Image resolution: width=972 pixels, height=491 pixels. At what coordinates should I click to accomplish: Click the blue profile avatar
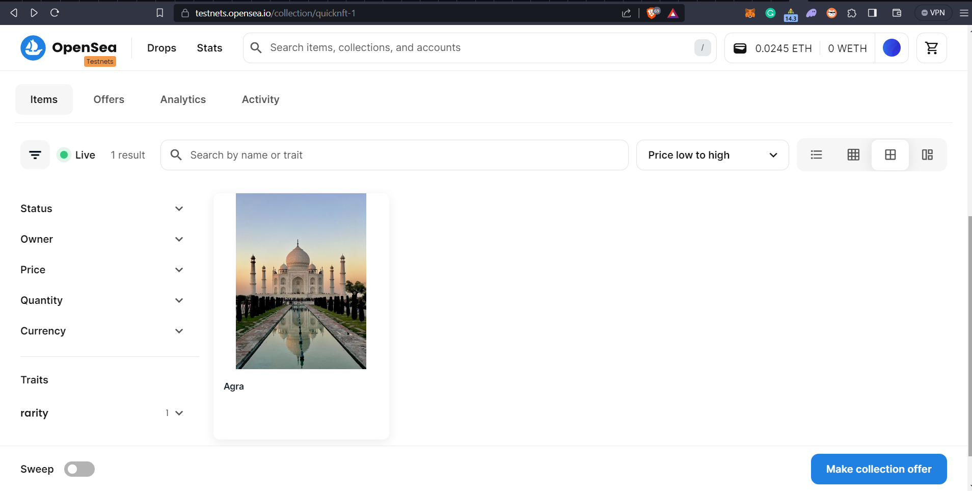pyautogui.click(x=891, y=48)
